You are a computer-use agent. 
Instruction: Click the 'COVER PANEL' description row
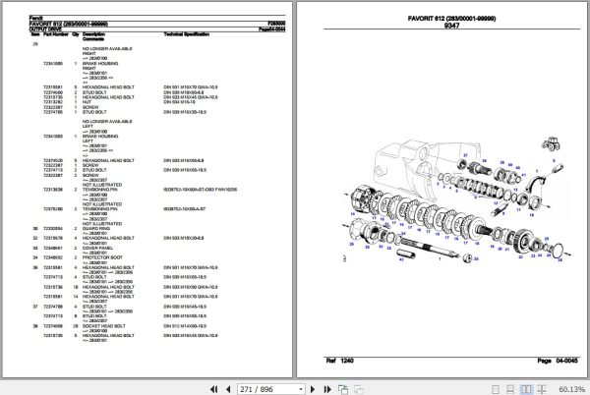coord(97,248)
